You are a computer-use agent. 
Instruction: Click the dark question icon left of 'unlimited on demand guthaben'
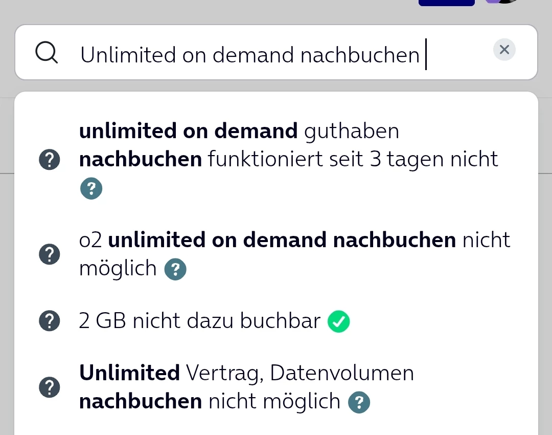click(x=50, y=161)
